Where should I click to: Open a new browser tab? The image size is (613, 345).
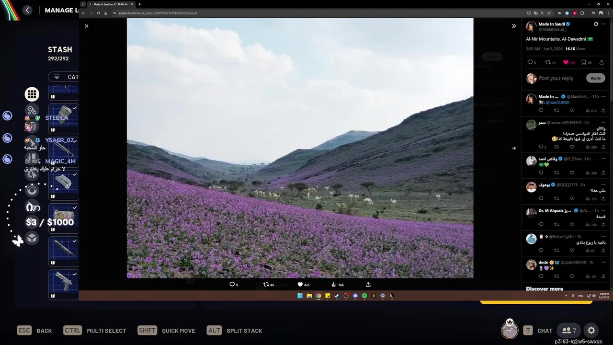click(139, 4)
